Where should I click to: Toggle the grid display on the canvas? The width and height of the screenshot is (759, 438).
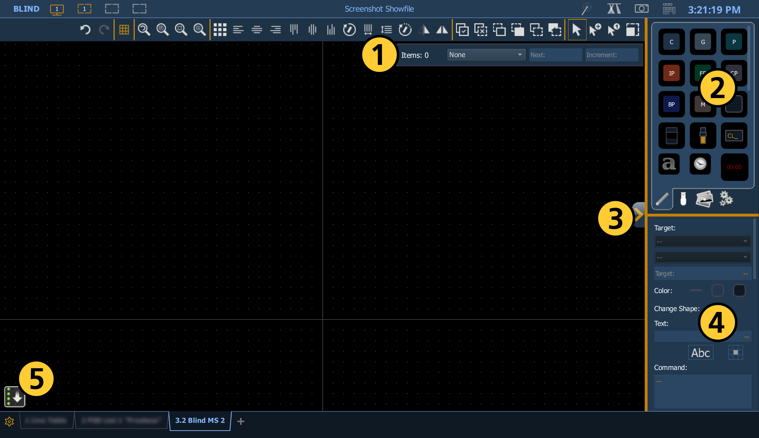click(x=124, y=30)
